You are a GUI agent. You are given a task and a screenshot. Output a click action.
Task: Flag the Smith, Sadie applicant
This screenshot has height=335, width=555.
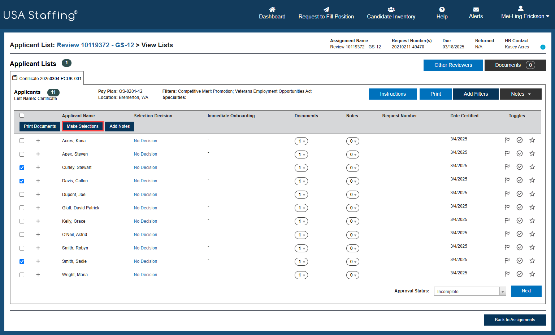[507, 261]
